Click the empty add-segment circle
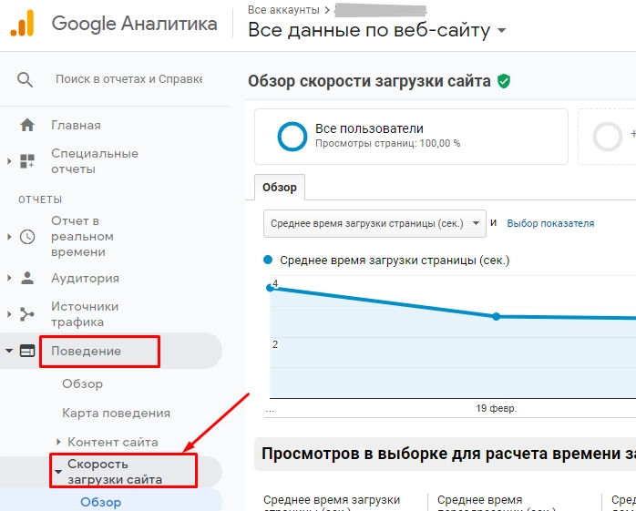 [607, 137]
